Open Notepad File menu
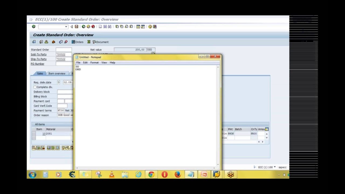Viewport: 345px width, 194px height. (x=78, y=63)
